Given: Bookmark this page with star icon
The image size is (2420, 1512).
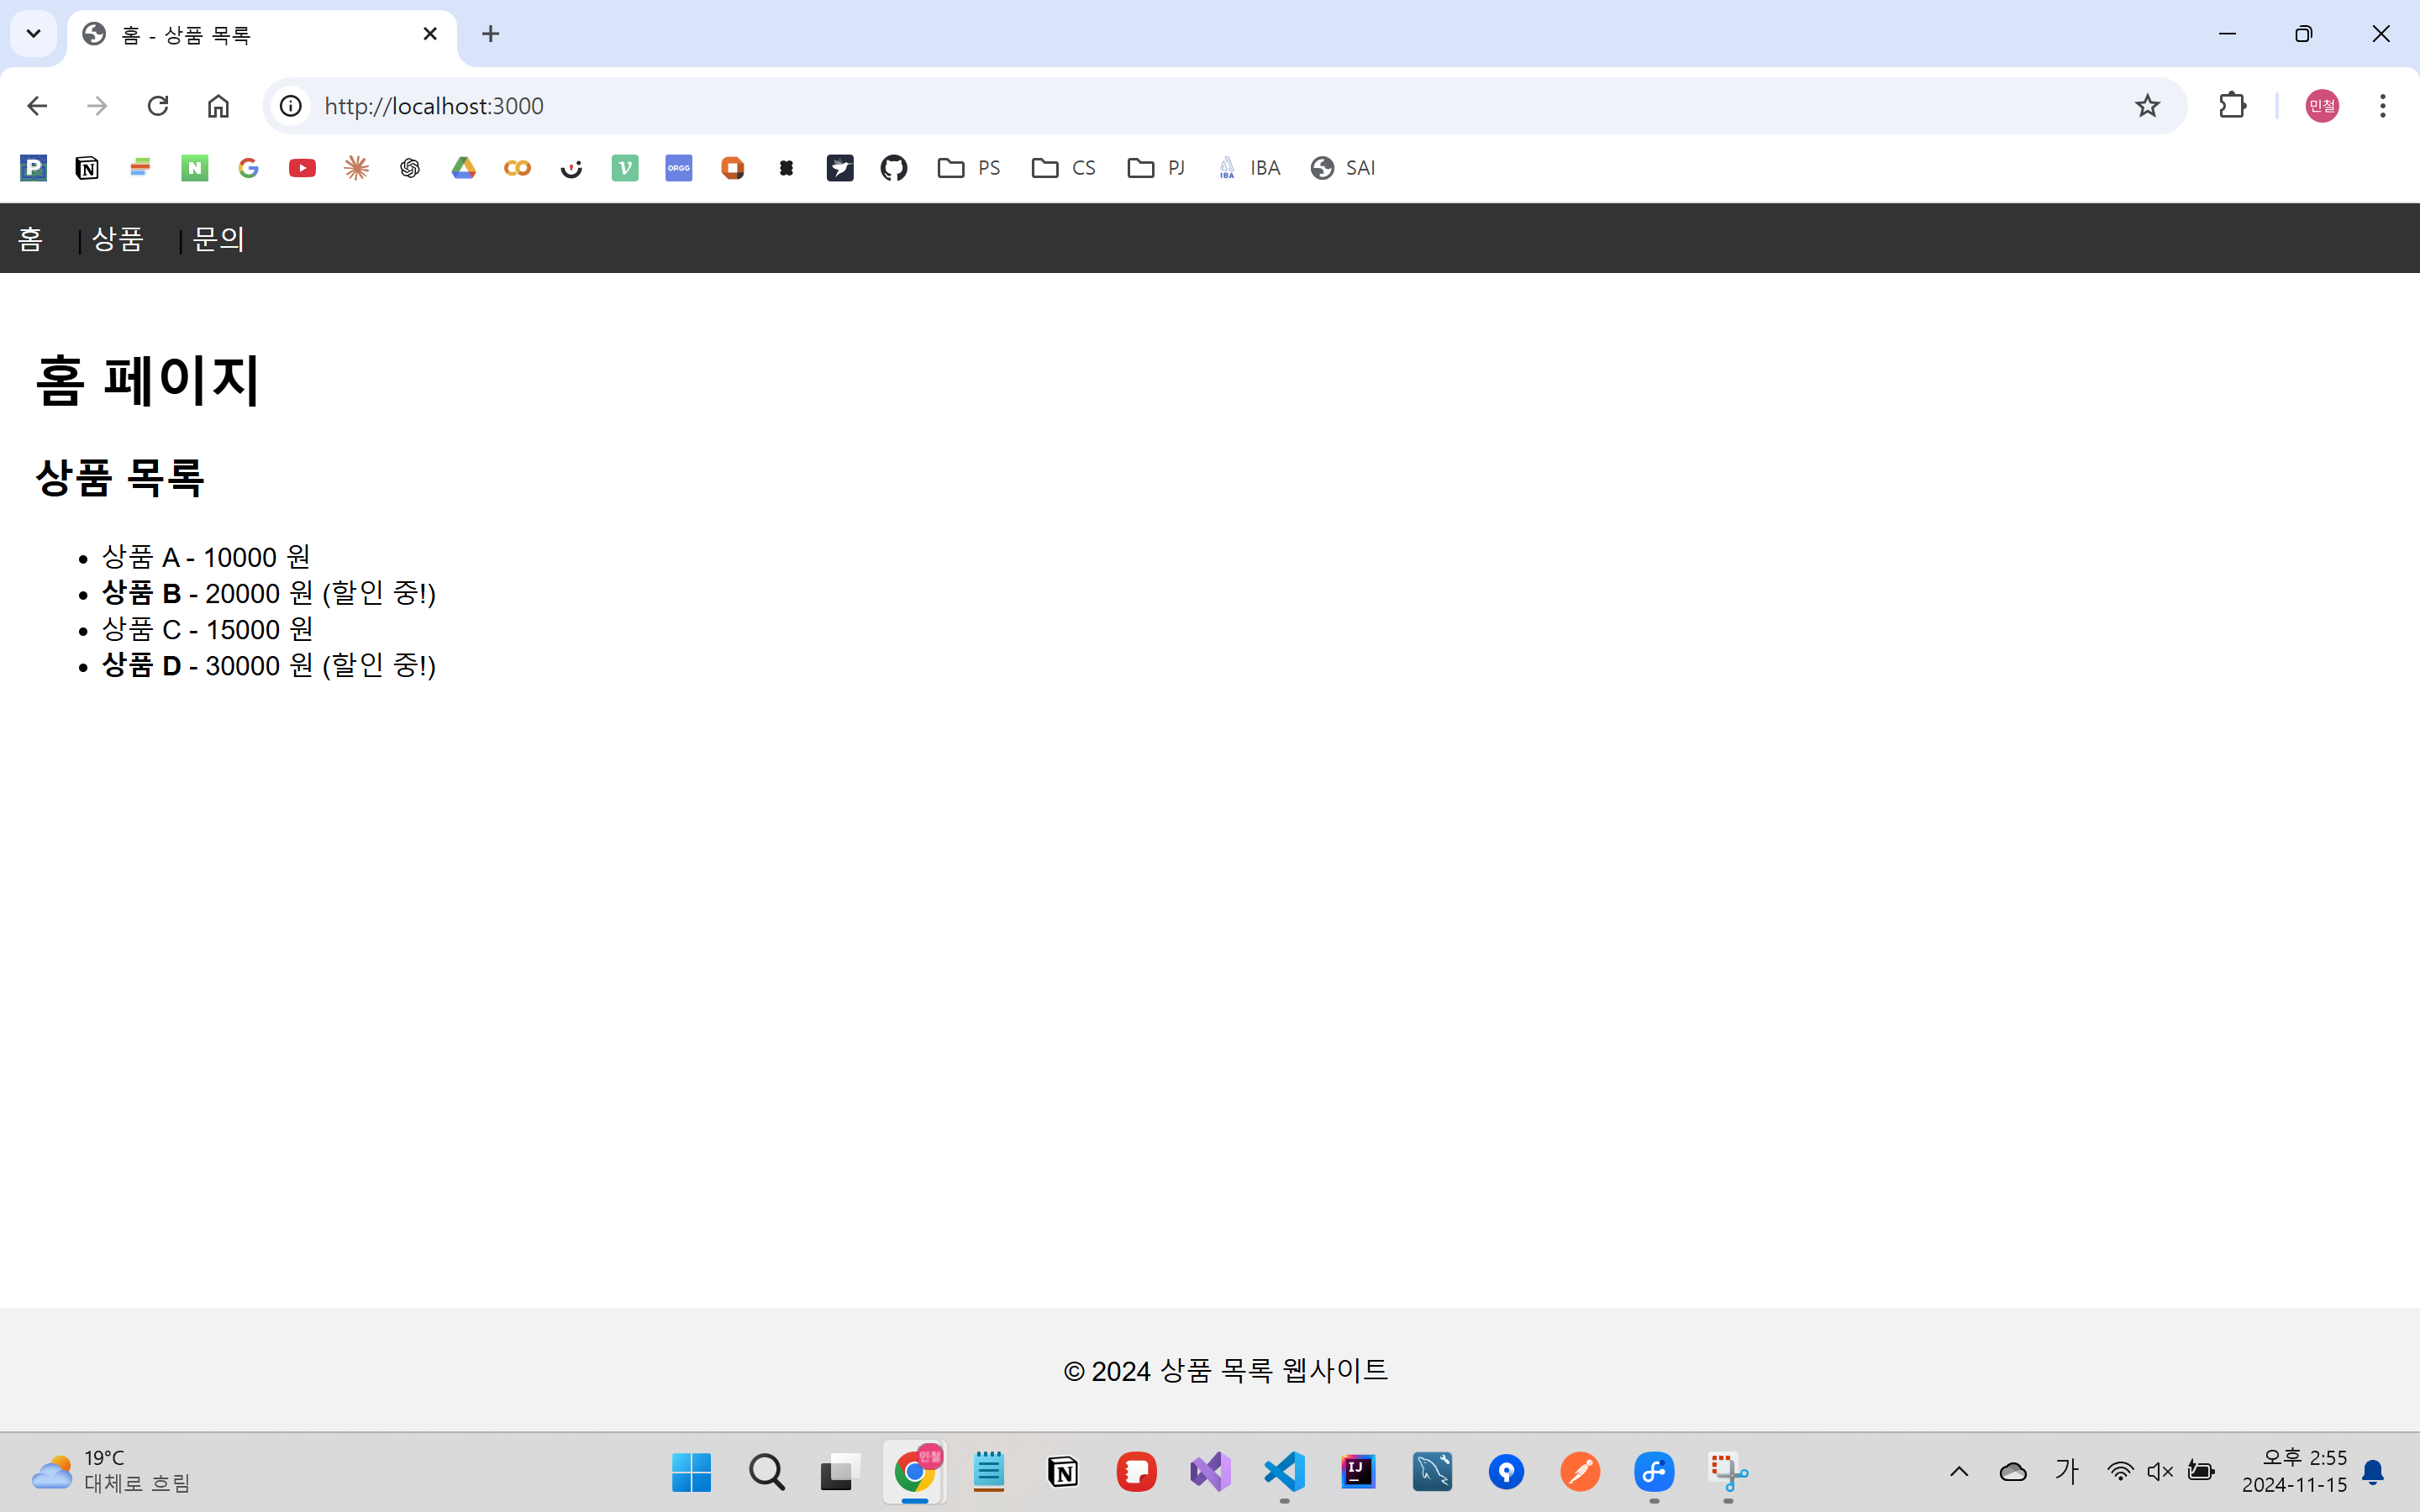Looking at the screenshot, I should coord(2146,106).
